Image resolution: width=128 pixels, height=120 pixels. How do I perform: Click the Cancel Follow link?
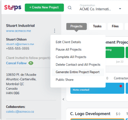tap(16, 63)
